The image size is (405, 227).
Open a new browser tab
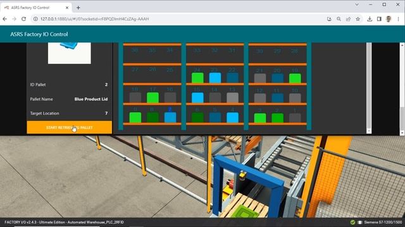click(x=78, y=8)
